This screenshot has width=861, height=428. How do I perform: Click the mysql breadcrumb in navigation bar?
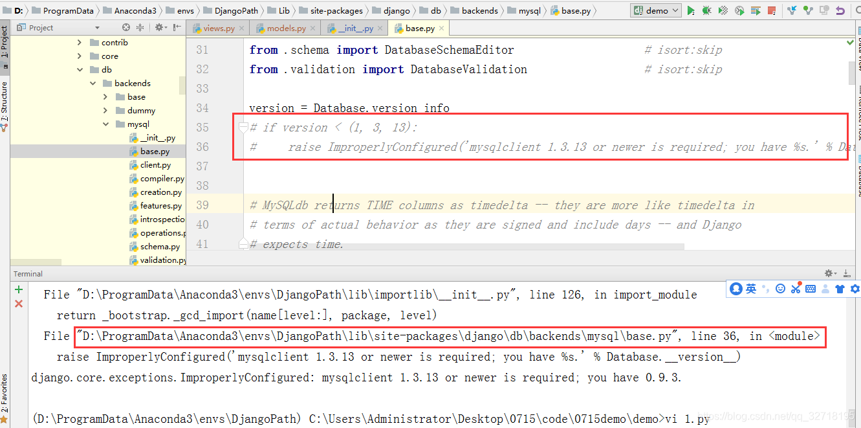point(523,10)
